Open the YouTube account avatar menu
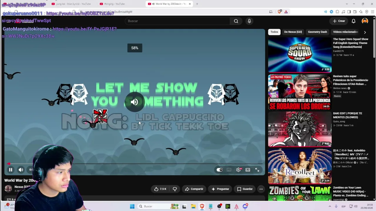The width and height of the screenshot is (376, 211). (365, 21)
